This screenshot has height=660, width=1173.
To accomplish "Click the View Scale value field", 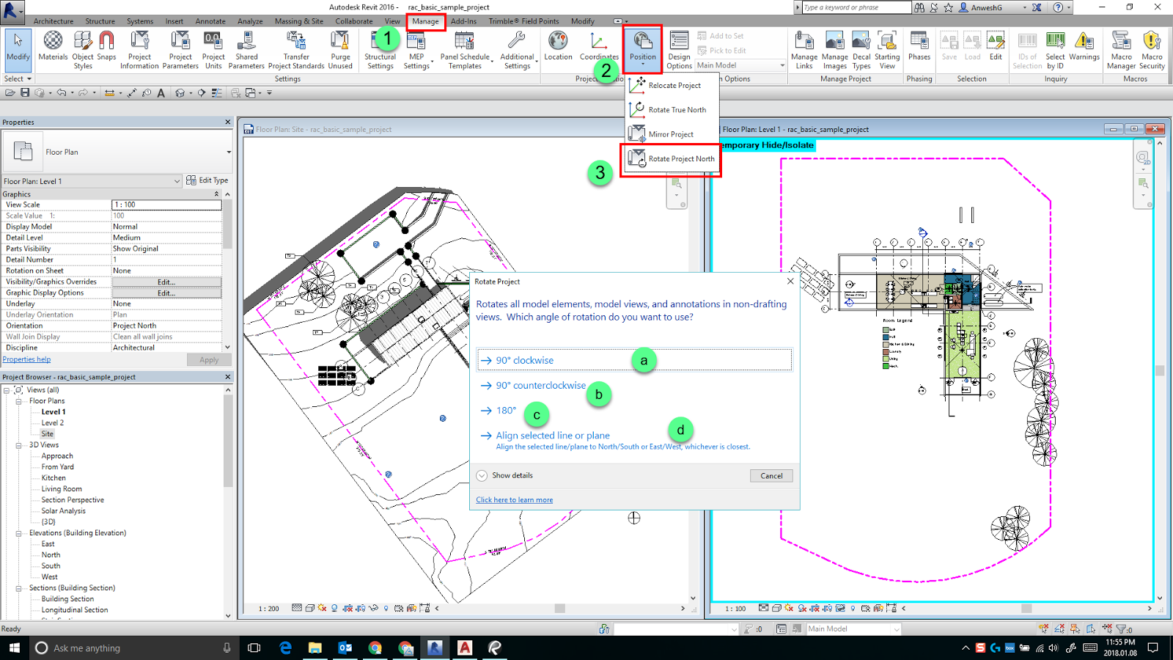I will pyautogui.click(x=166, y=205).
